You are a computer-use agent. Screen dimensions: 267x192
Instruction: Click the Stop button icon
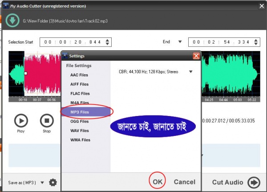point(47,121)
